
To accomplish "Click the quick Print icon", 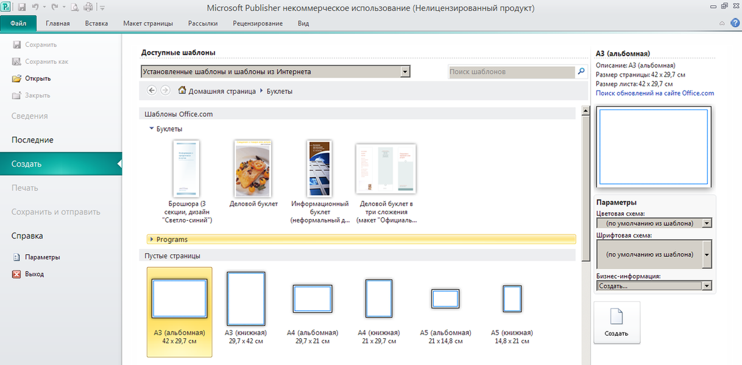I will (x=88, y=7).
